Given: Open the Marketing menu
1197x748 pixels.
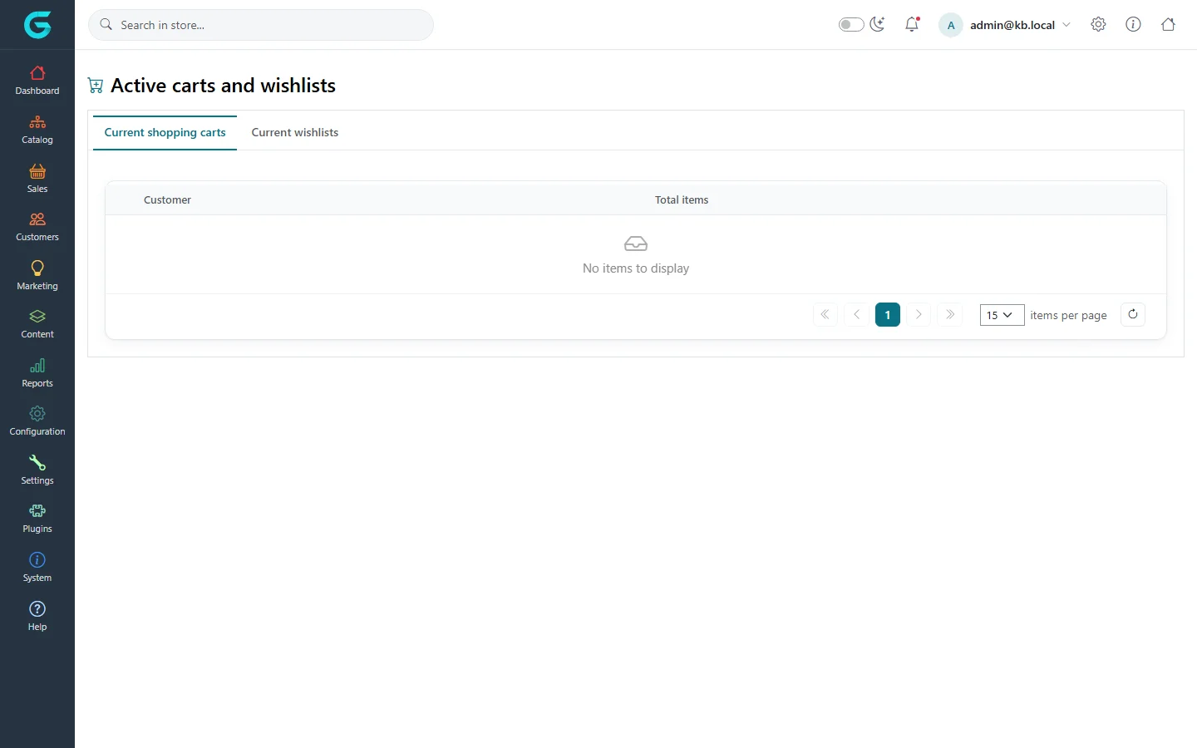Looking at the screenshot, I should click(x=37, y=276).
